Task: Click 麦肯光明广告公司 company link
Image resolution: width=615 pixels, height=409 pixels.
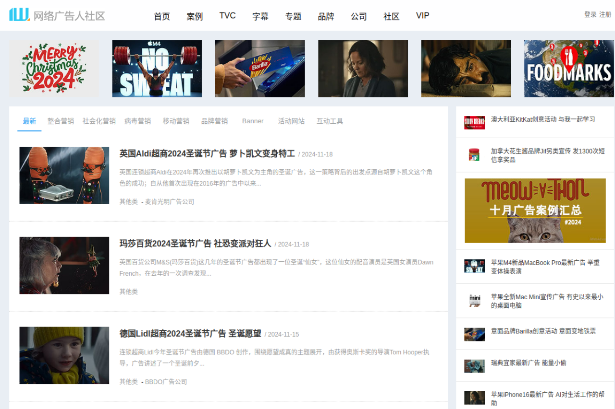Action: (x=170, y=202)
